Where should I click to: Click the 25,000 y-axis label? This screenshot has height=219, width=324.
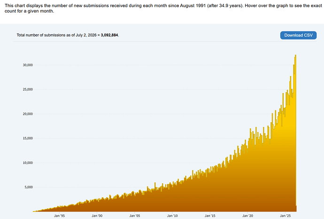tap(28, 89)
